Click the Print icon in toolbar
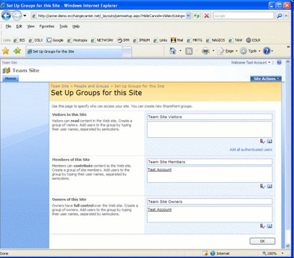This screenshot has height=258, width=294. tap(206, 51)
